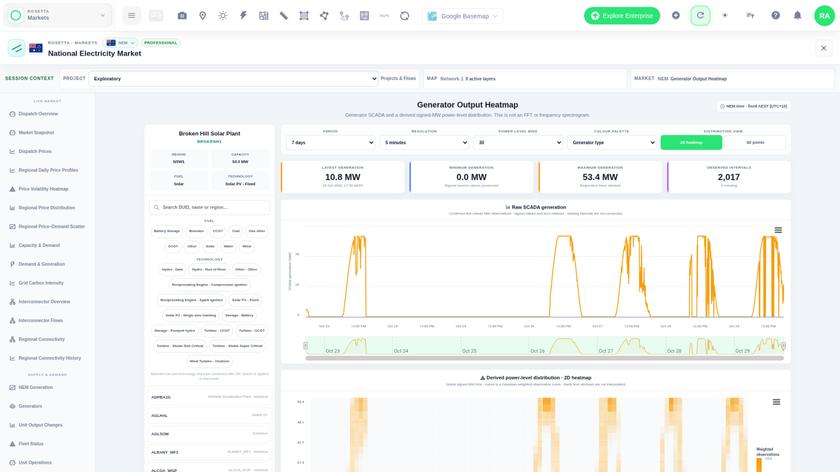Viewport: 840px width, 472px height.
Task: Select the AGLHAL generator row
Action: 209,416
